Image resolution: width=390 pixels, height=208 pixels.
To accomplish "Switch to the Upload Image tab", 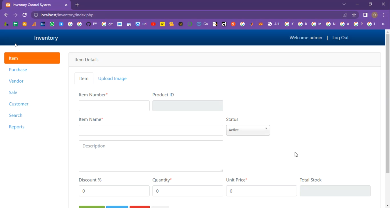I will [x=112, y=78].
